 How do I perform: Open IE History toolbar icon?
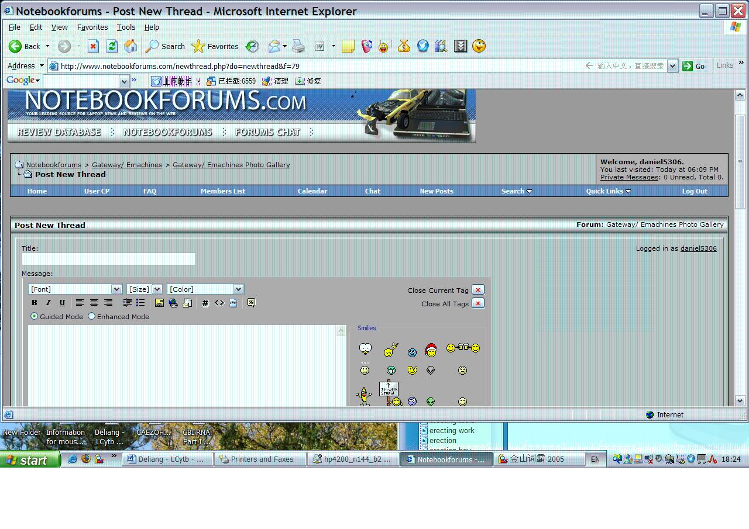[252, 46]
